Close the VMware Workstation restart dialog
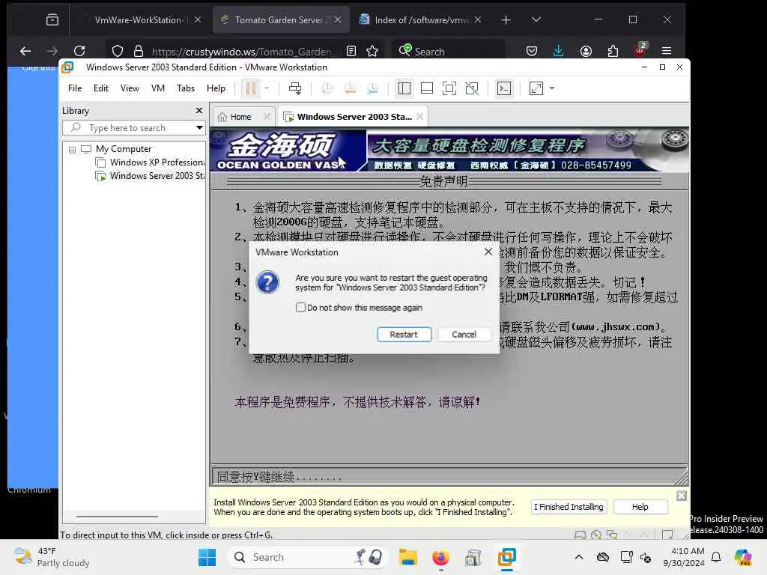Viewport: 767px width, 575px height. click(488, 252)
